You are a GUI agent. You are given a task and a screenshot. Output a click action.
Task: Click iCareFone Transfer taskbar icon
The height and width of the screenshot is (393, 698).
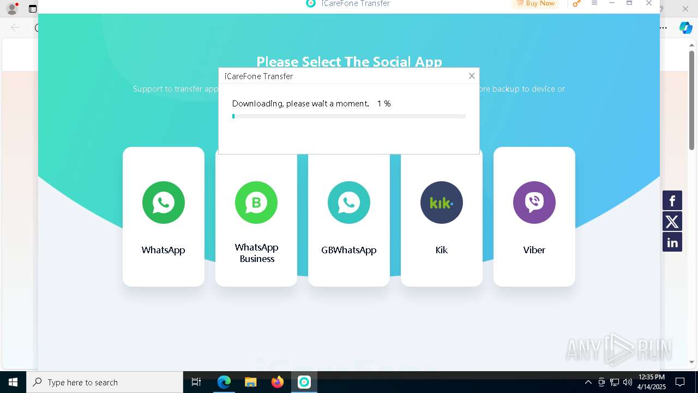(304, 382)
